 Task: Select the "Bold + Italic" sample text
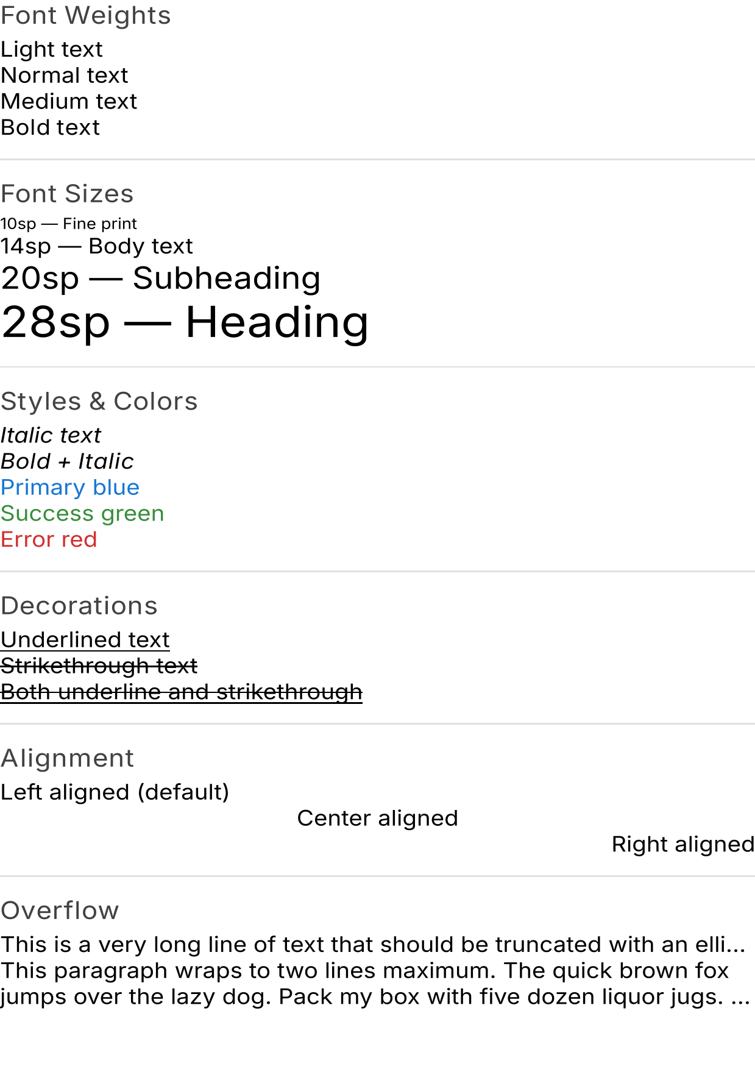click(67, 462)
